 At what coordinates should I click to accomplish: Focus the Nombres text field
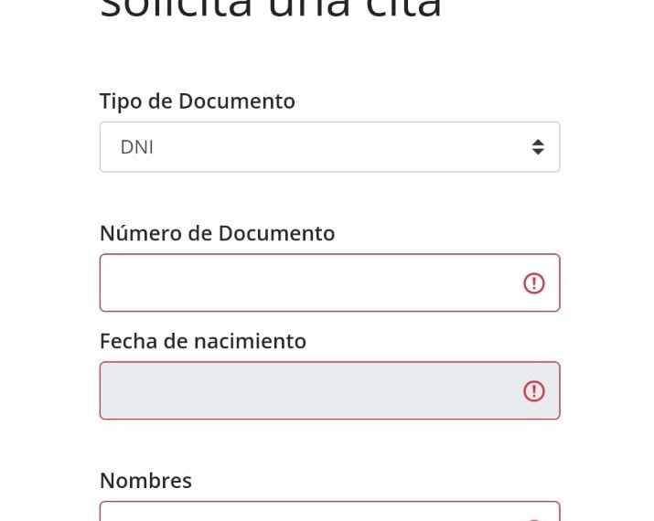pos(329,511)
